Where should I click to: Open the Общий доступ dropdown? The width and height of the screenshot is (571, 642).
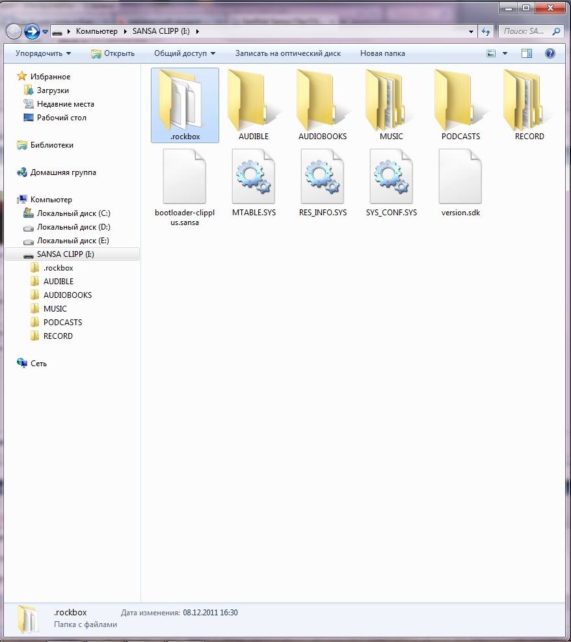click(185, 53)
